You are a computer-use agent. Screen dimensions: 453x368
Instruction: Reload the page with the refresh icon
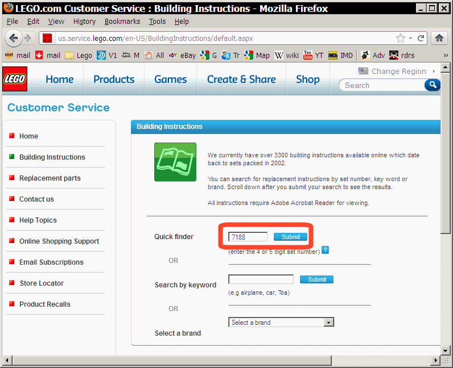click(x=421, y=38)
